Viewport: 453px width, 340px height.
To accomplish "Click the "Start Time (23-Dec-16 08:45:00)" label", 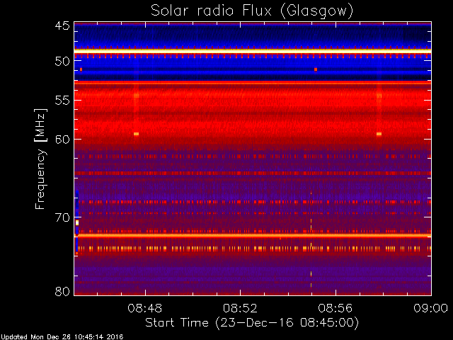I will [x=252, y=322].
